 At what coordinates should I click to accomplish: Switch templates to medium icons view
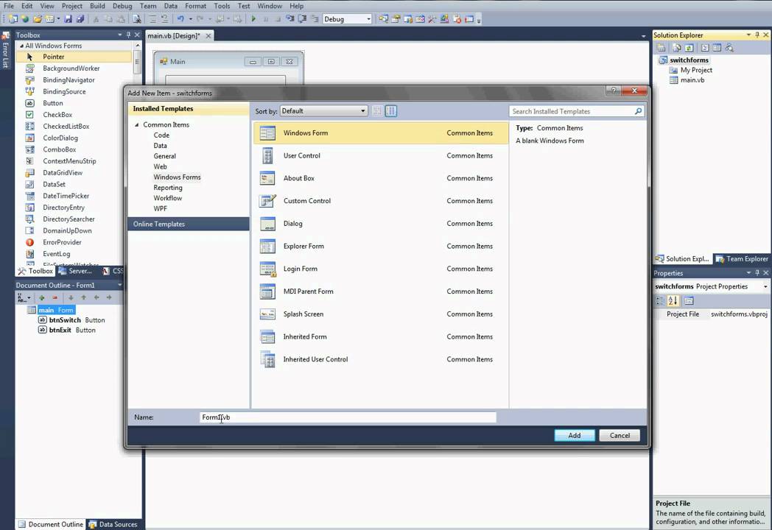391,111
